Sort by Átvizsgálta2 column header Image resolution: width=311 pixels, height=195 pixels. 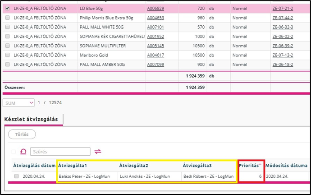click(x=134, y=165)
